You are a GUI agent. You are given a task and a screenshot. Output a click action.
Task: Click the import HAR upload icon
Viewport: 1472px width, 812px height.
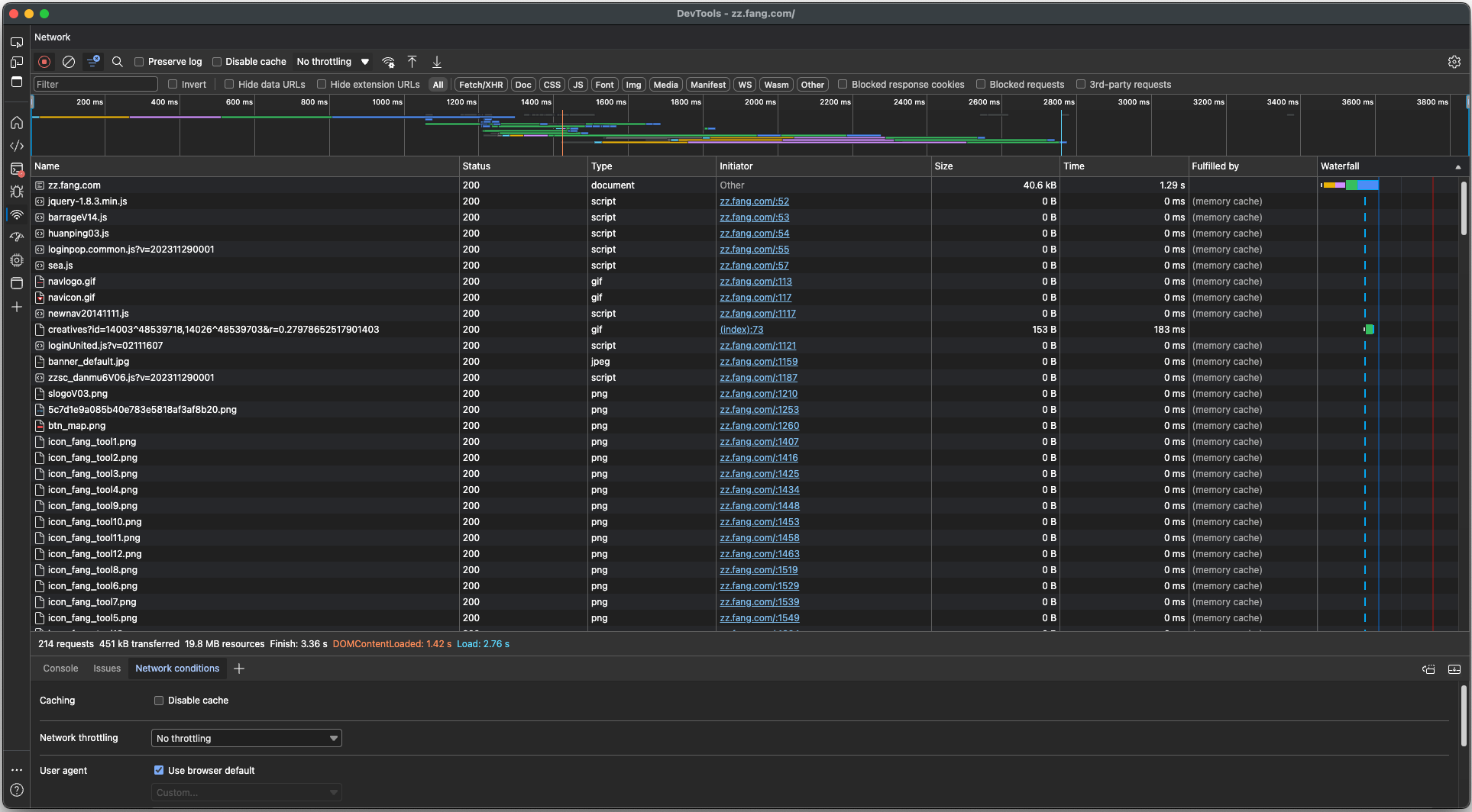pos(412,62)
